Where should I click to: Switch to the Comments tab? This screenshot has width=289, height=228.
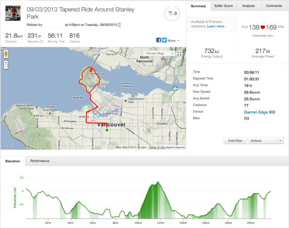pos(274,6)
